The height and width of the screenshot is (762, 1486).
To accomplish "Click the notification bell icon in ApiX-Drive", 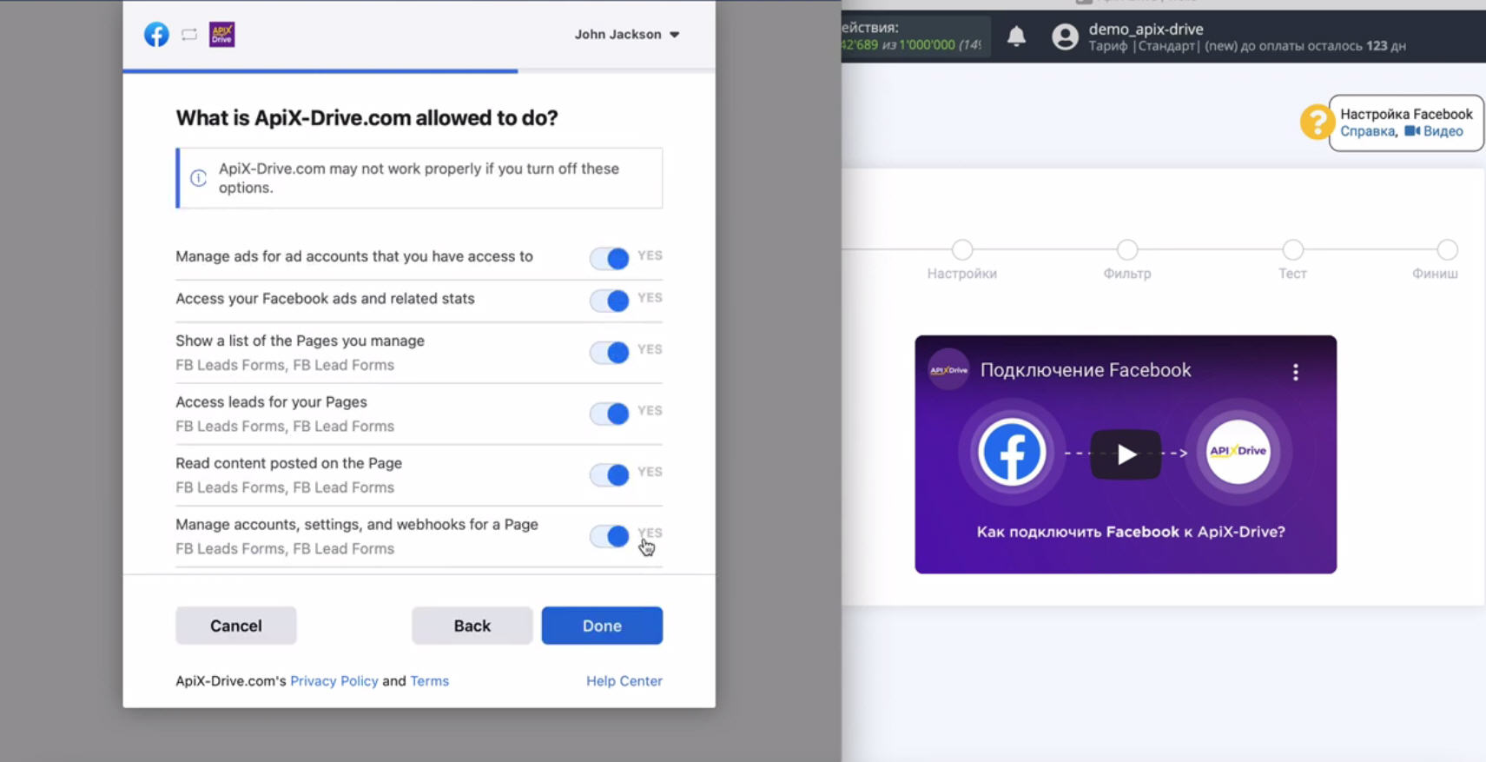I will coord(1016,36).
